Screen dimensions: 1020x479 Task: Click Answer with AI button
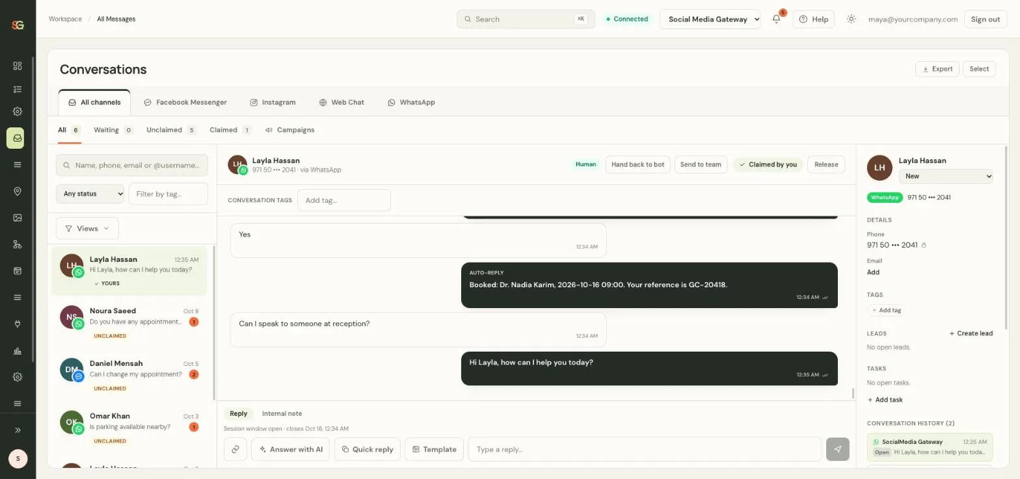coord(291,449)
